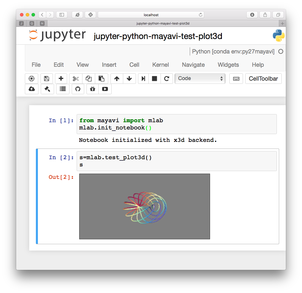Click the Out[2]: prompt label
Viewport: 302px width, 293px height.
click(61, 177)
